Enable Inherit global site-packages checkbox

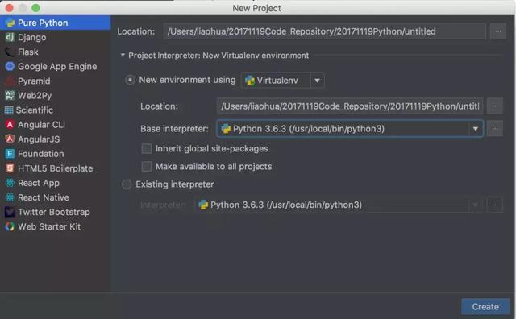tap(147, 149)
